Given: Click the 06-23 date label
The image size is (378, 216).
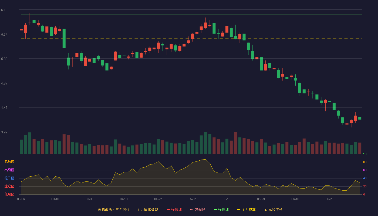Looking at the screenshot, I should click(x=329, y=199).
